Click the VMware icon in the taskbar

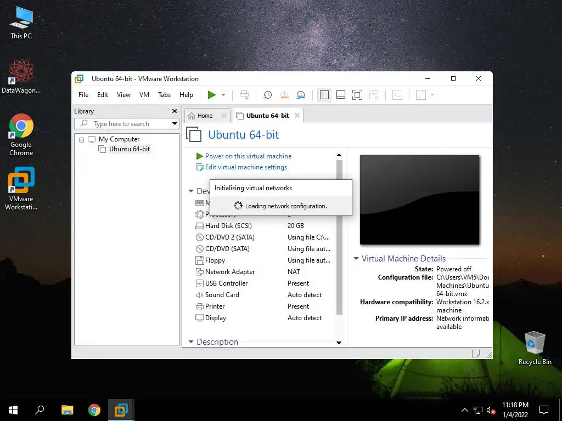pyautogui.click(x=121, y=410)
